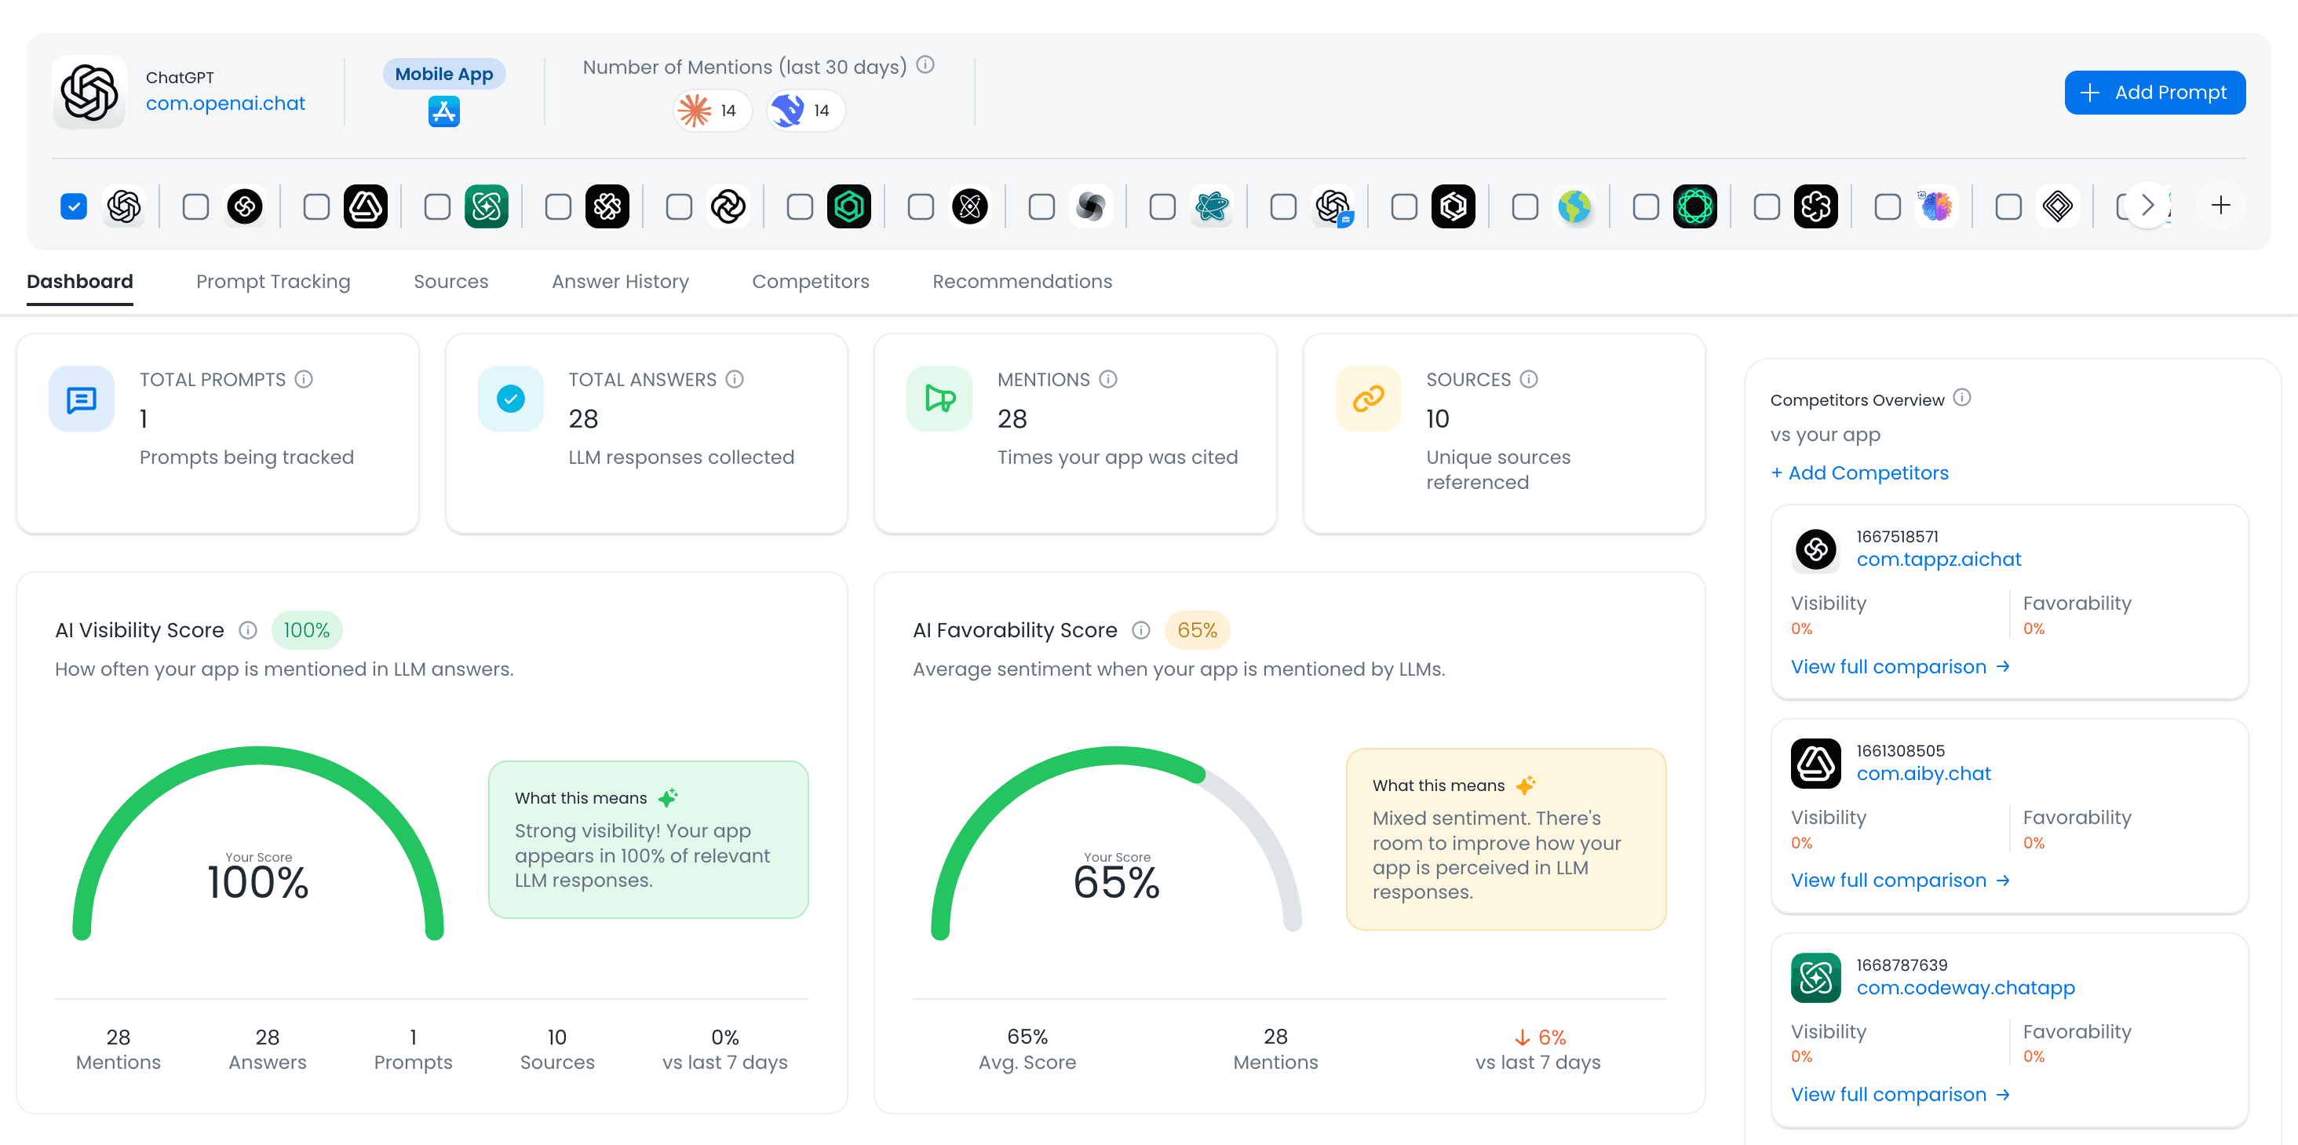This screenshot has height=1145, width=2298.
Task: Click the Claude starburst mentions icon
Action: pyautogui.click(x=694, y=111)
